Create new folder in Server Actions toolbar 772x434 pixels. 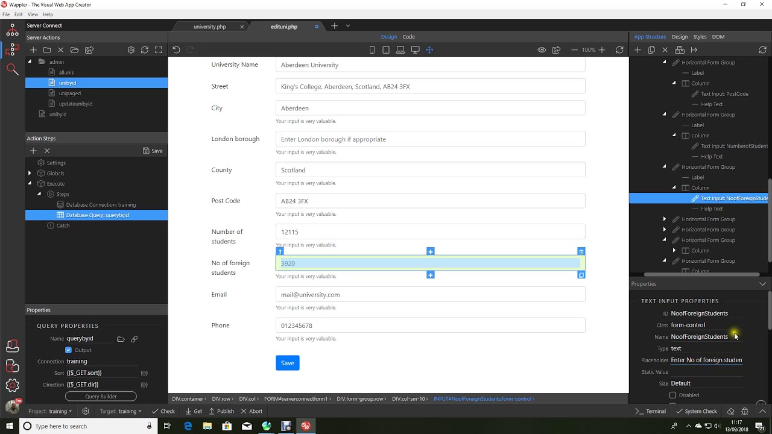[47, 50]
